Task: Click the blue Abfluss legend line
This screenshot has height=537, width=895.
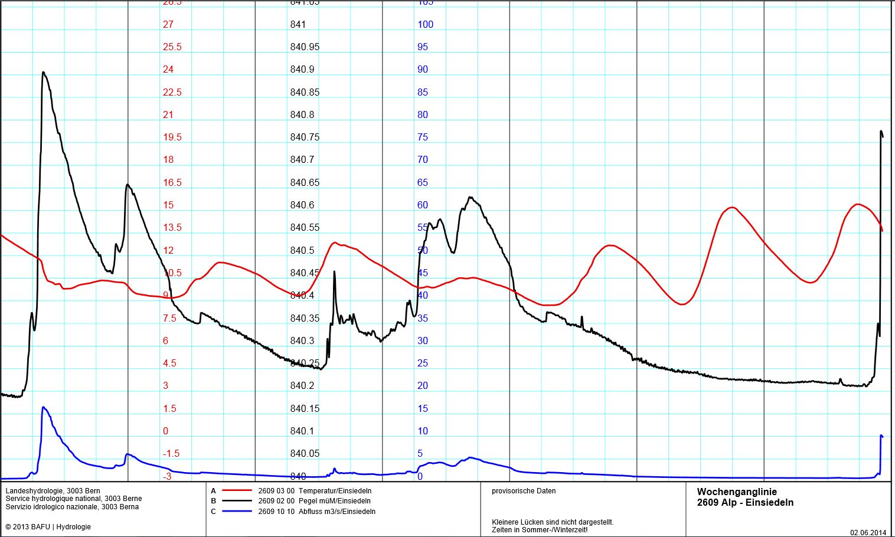Action: (x=237, y=512)
